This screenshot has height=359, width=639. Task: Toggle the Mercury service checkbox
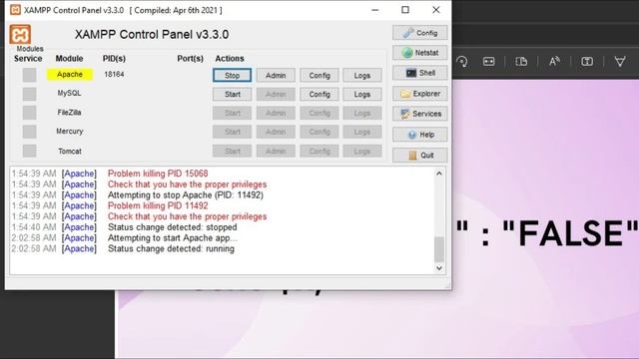pyautogui.click(x=29, y=132)
